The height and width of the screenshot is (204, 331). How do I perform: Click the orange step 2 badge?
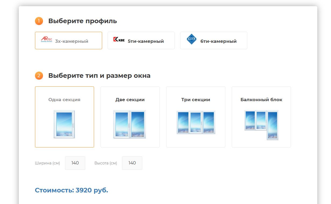pyautogui.click(x=39, y=76)
